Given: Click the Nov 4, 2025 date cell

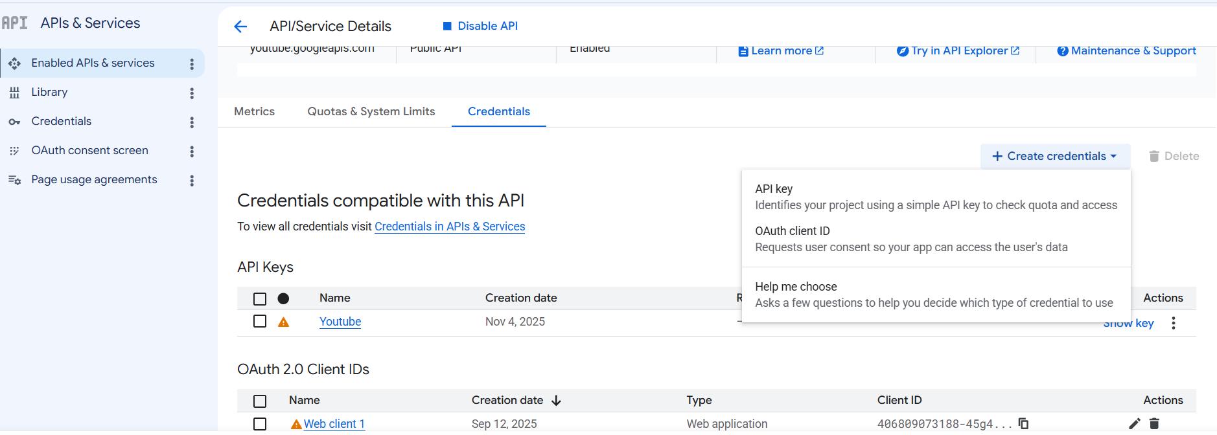Looking at the screenshot, I should coord(515,322).
